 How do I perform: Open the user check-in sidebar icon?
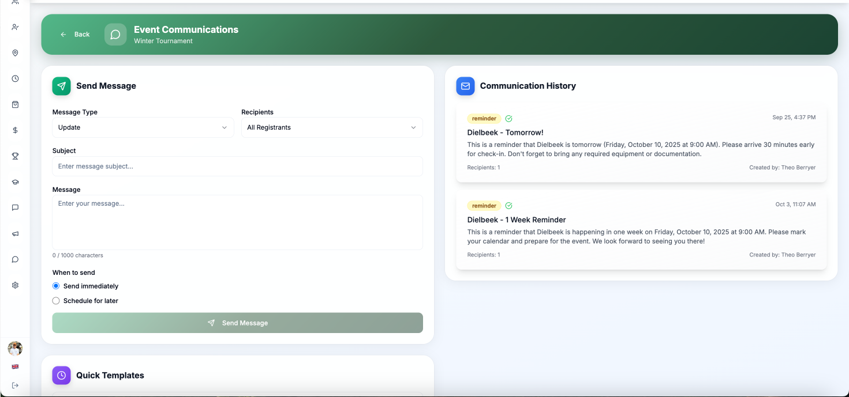(x=15, y=27)
